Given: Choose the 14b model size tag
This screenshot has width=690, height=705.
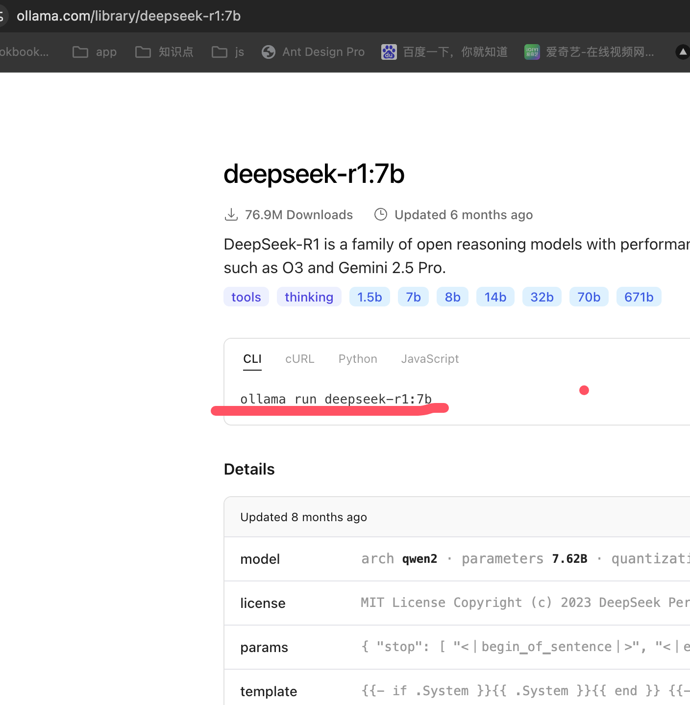Looking at the screenshot, I should point(495,297).
